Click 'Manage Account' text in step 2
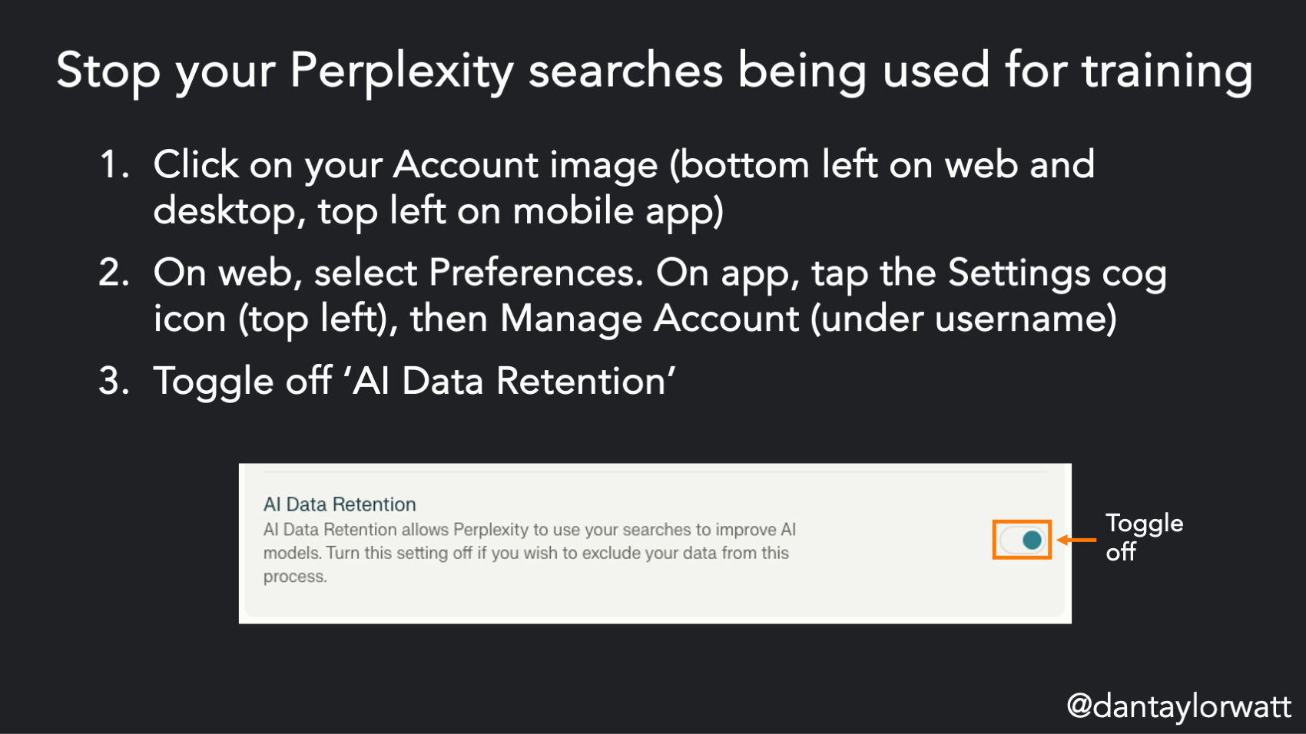The width and height of the screenshot is (1306, 734). click(650, 319)
